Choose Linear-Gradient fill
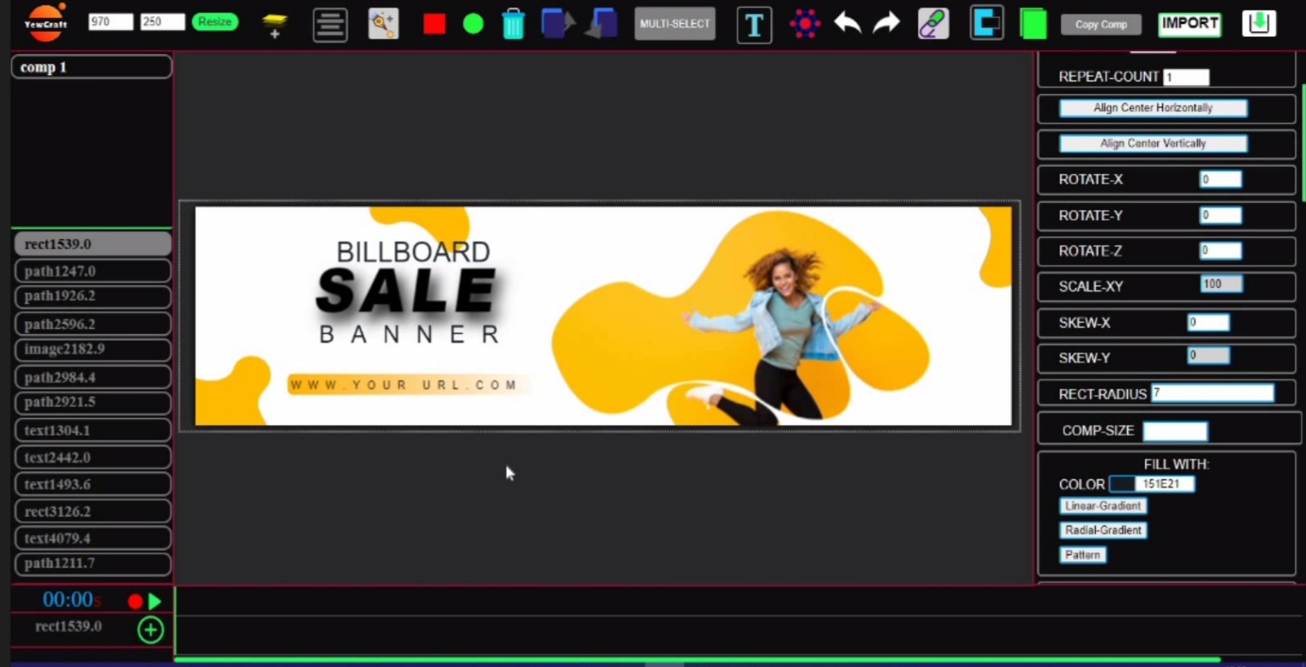This screenshot has width=1306, height=667. tap(1103, 506)
